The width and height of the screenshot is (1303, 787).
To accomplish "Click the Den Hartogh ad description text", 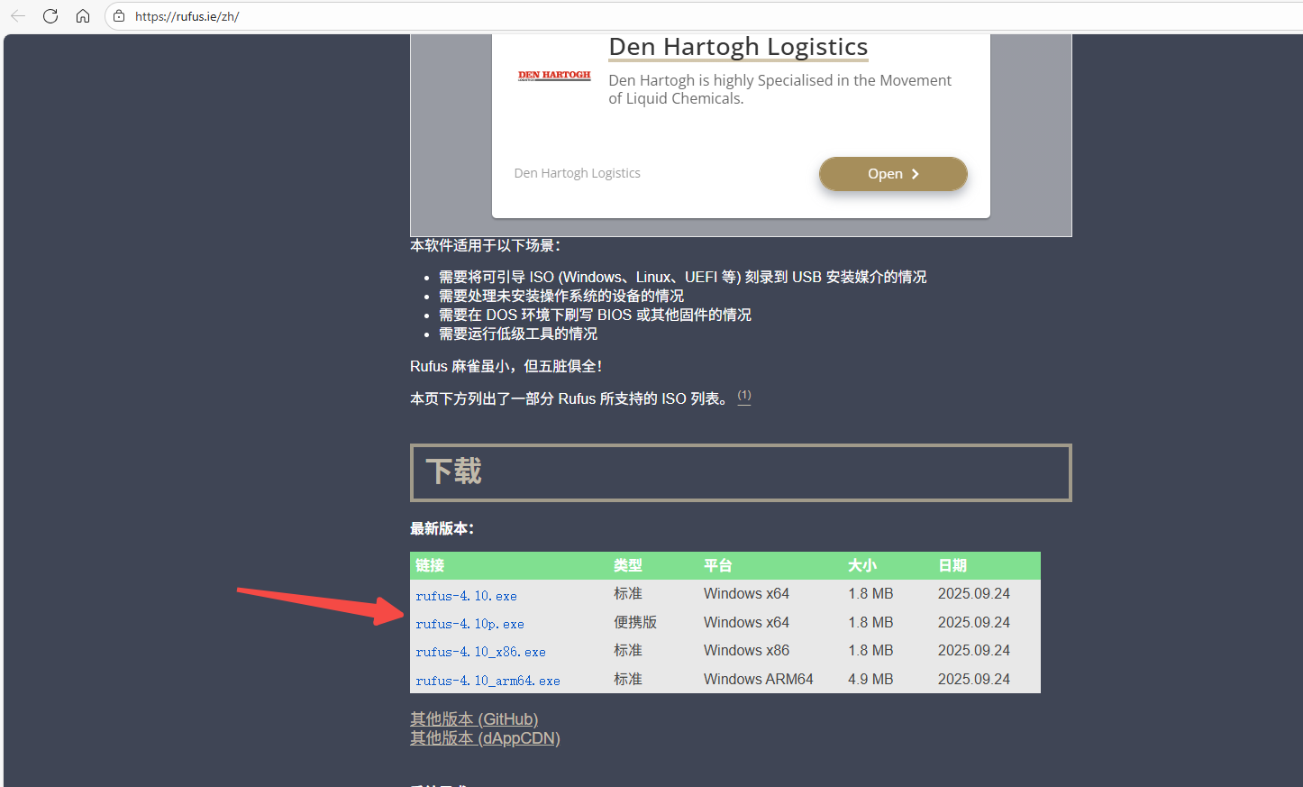I will tap(779, 89).
